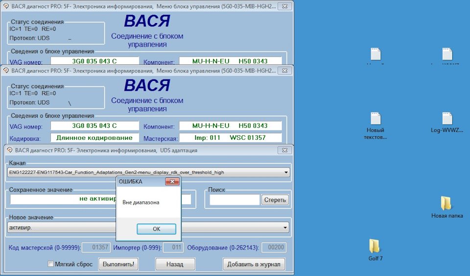The height and width of the screenshot is (276, 470).
Task: Focus the Поиск search field
Action: pyautogui.click(x=235, y=200)
